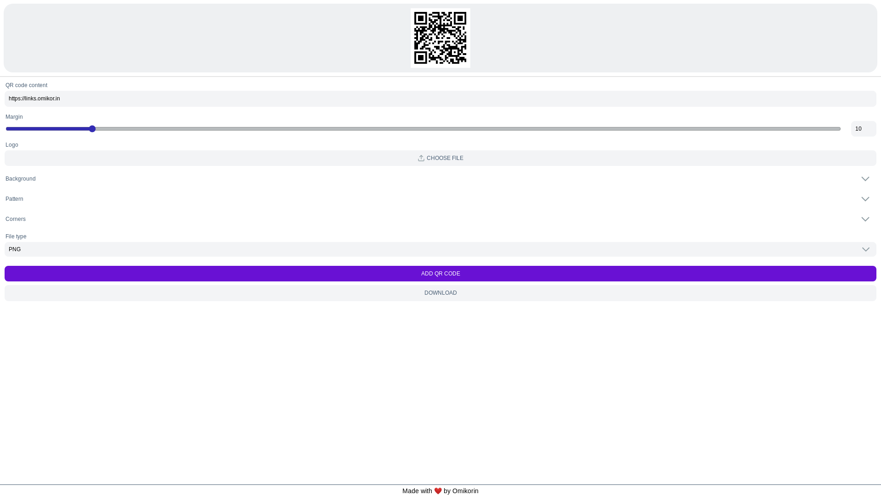Click the Download button
The image size is (881, 495).
[440, 293]
